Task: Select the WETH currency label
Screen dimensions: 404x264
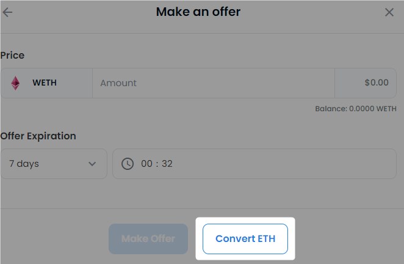Action: tap(45, 83)
